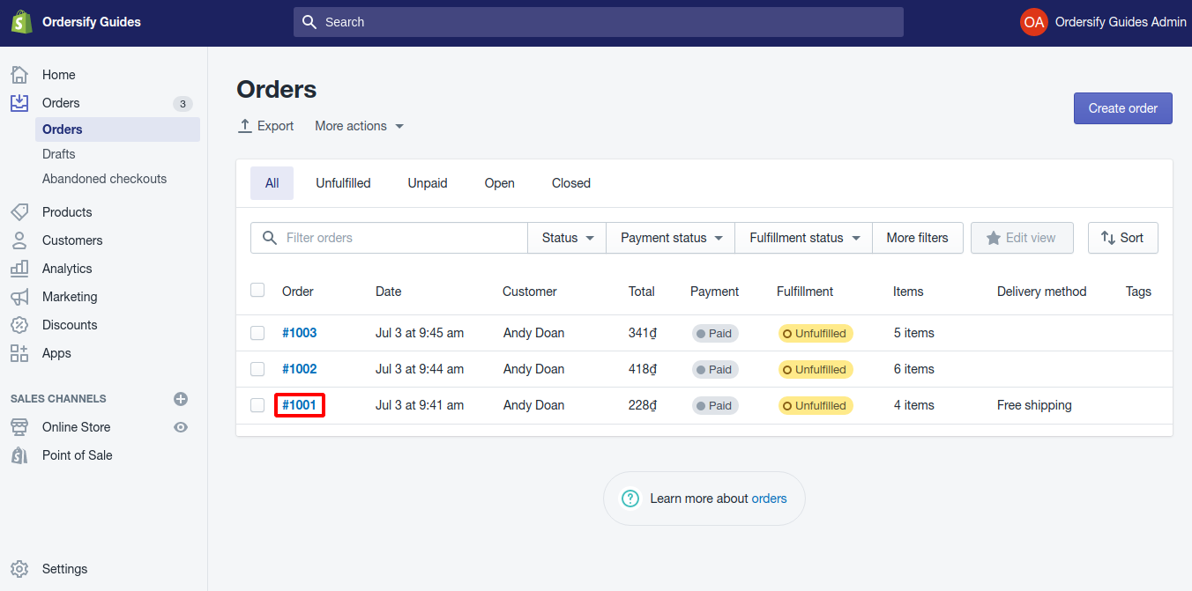Click the Apps grid icon
1192x591 pixels.
19,353
